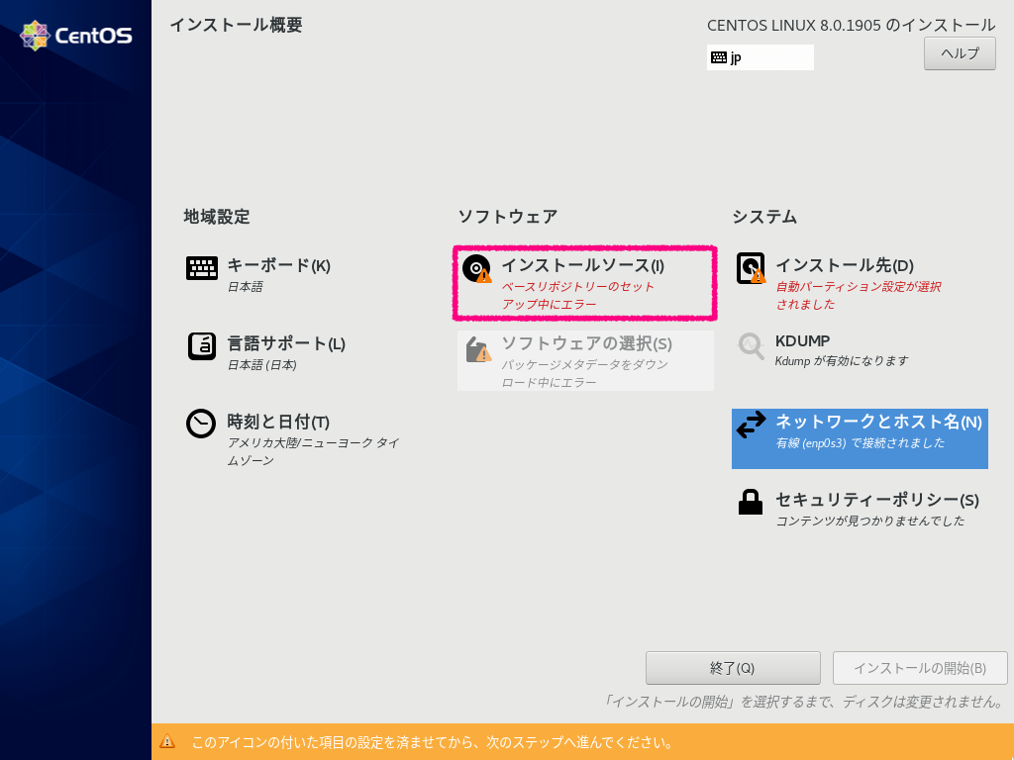Click the CENTOS LINUX 8.0.1905 のインストール title
The image size is (1014, 760).
851,25
